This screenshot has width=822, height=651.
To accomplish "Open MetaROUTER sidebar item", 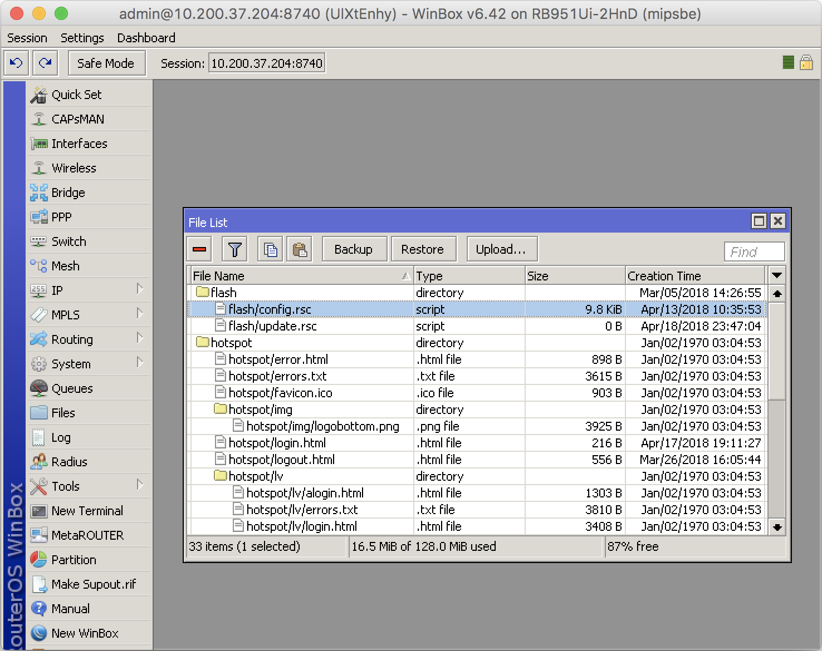I will (90, 535).
